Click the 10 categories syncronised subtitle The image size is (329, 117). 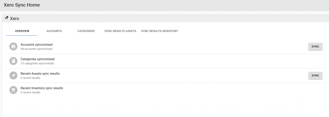(x=37, y=63)
